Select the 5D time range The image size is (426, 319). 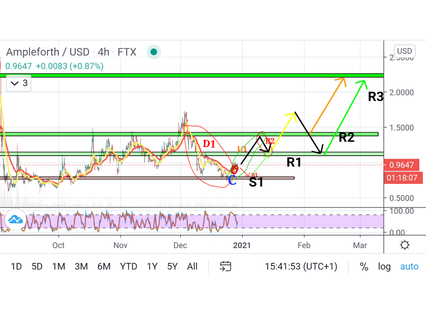37,267
